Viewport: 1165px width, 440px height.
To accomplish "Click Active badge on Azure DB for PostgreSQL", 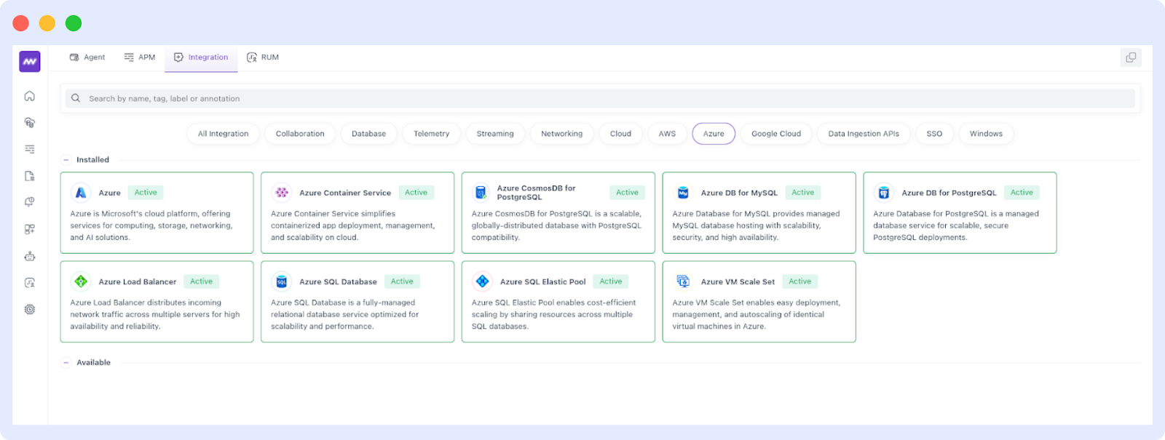I will (1022, 193).
